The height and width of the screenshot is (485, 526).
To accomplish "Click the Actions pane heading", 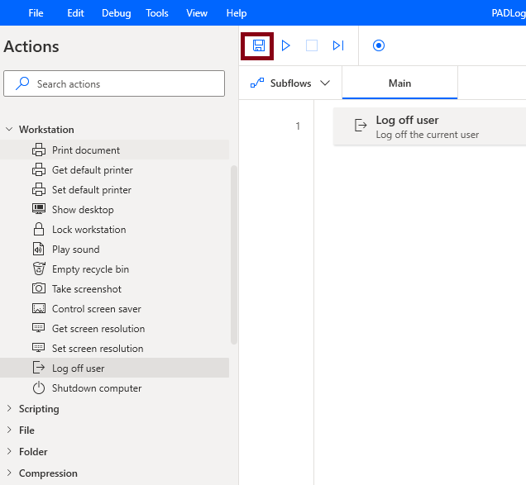I will pos(31,46).
